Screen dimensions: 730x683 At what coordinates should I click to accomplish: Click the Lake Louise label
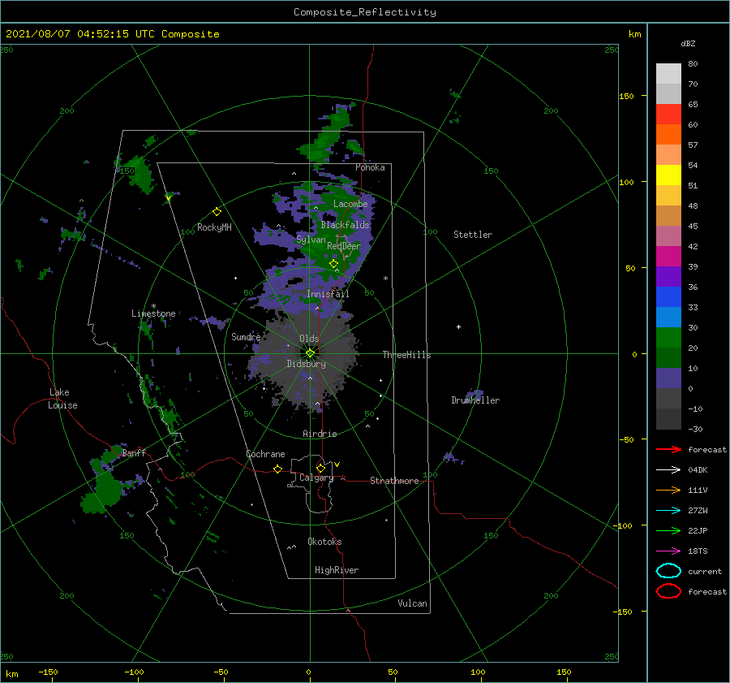(x=62, y=399)
